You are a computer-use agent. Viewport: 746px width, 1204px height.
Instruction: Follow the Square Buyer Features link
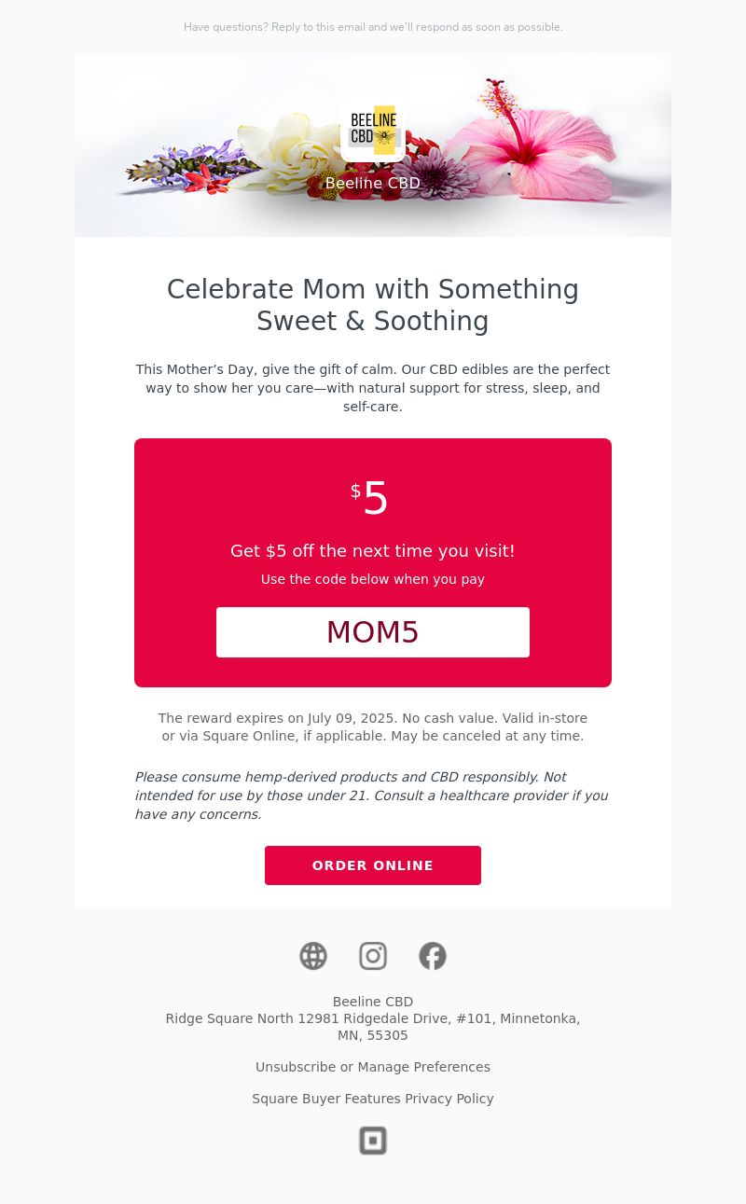(326, 1099)
